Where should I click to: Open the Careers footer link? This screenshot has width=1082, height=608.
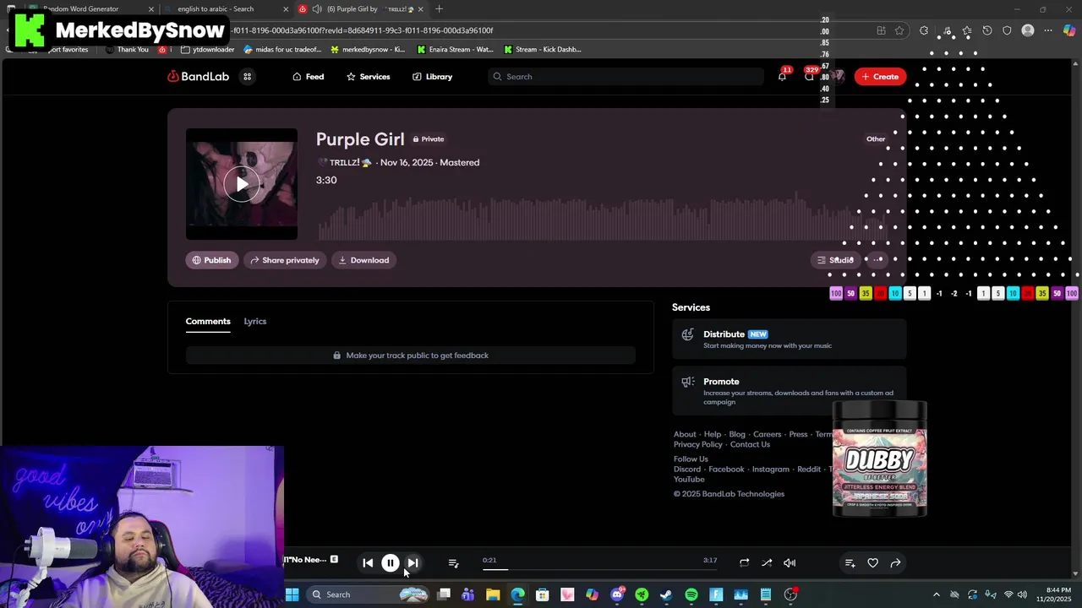pyautogui.click(x=768, y=435)
